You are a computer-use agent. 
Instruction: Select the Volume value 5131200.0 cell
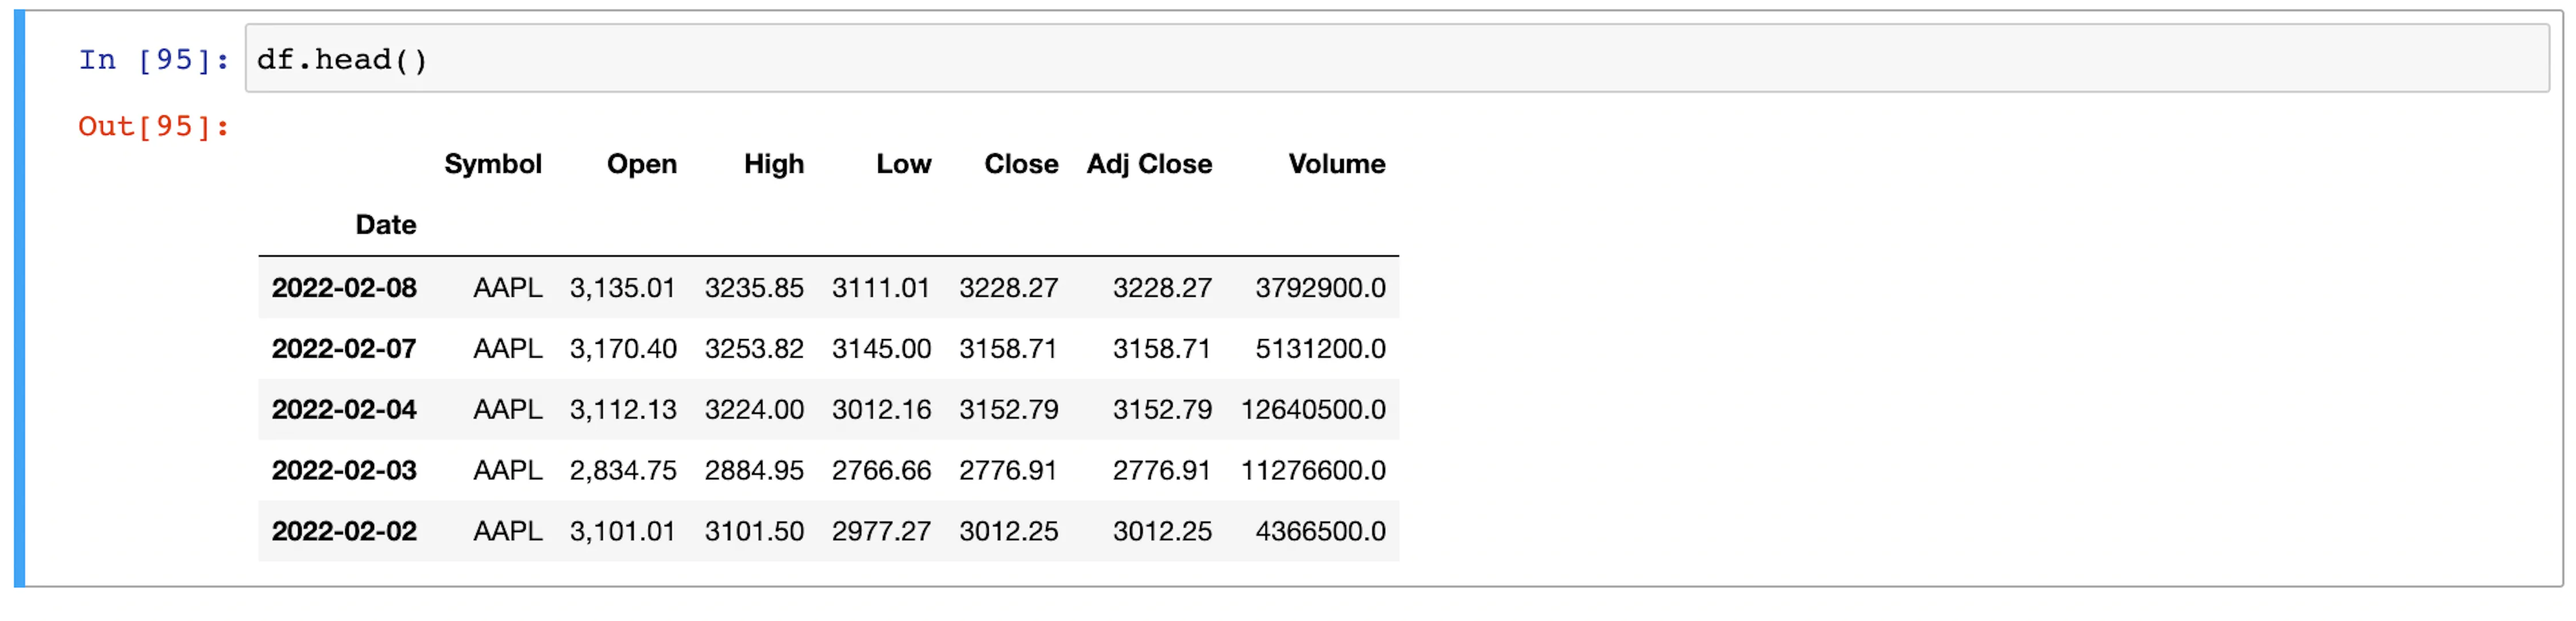pos(1320,350)
